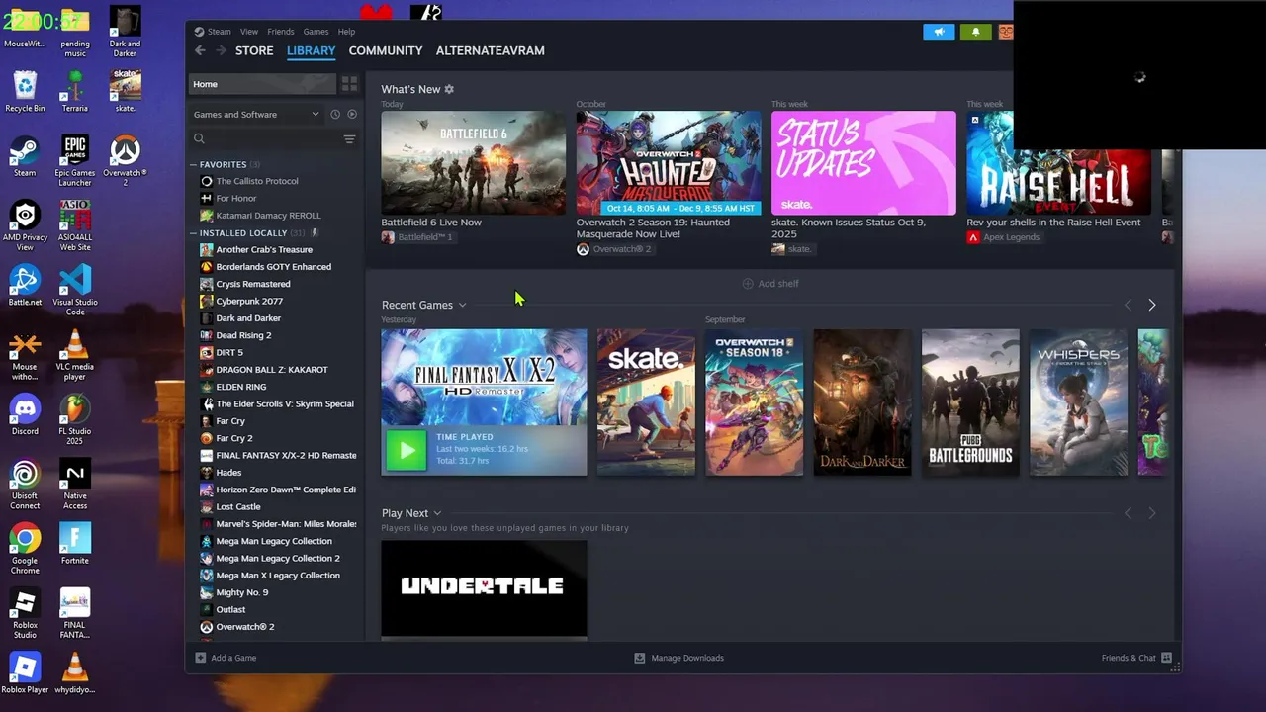
Task: Open the Help menu
Action: [x=346, y=32]
